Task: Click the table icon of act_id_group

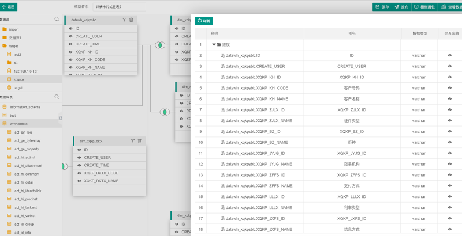Action: (x=9, y=224)
